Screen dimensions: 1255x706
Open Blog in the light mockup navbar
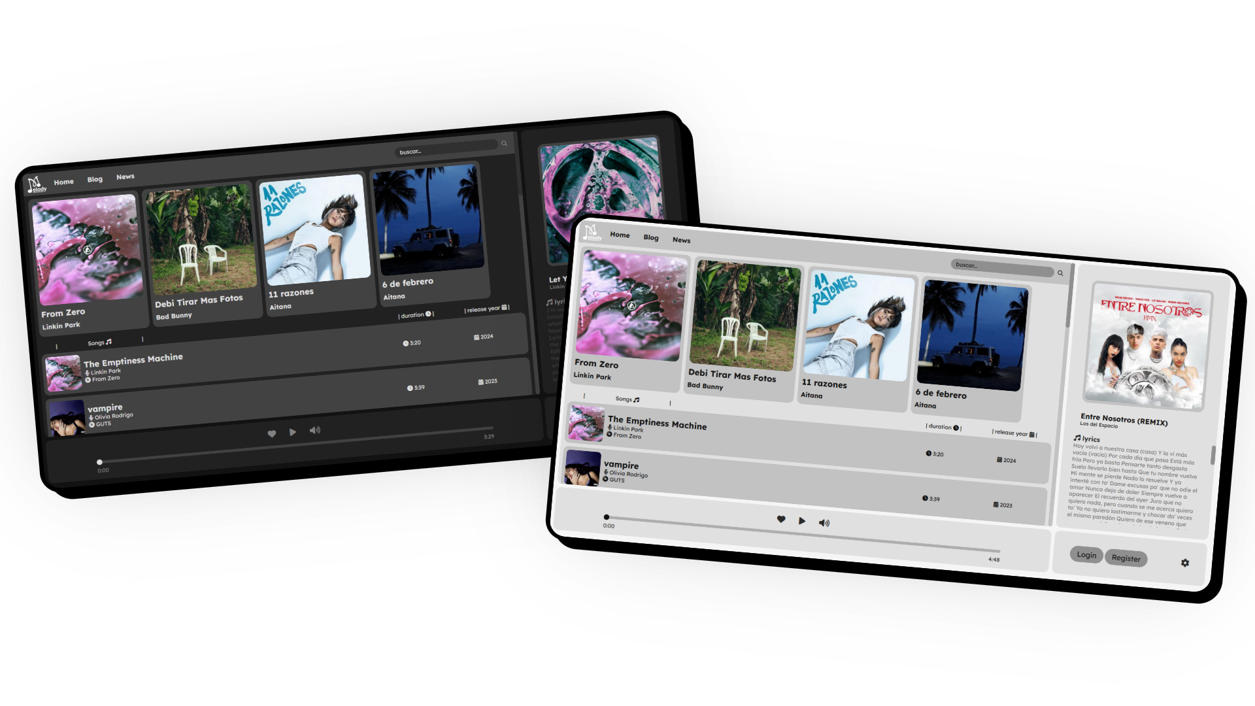[x=651, y=237]
